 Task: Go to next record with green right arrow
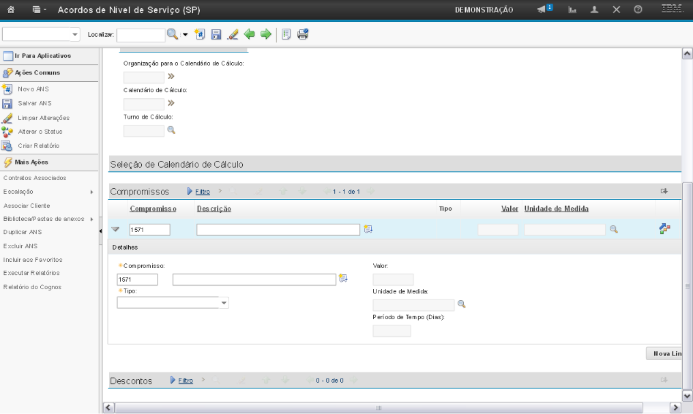pos(265,35)
